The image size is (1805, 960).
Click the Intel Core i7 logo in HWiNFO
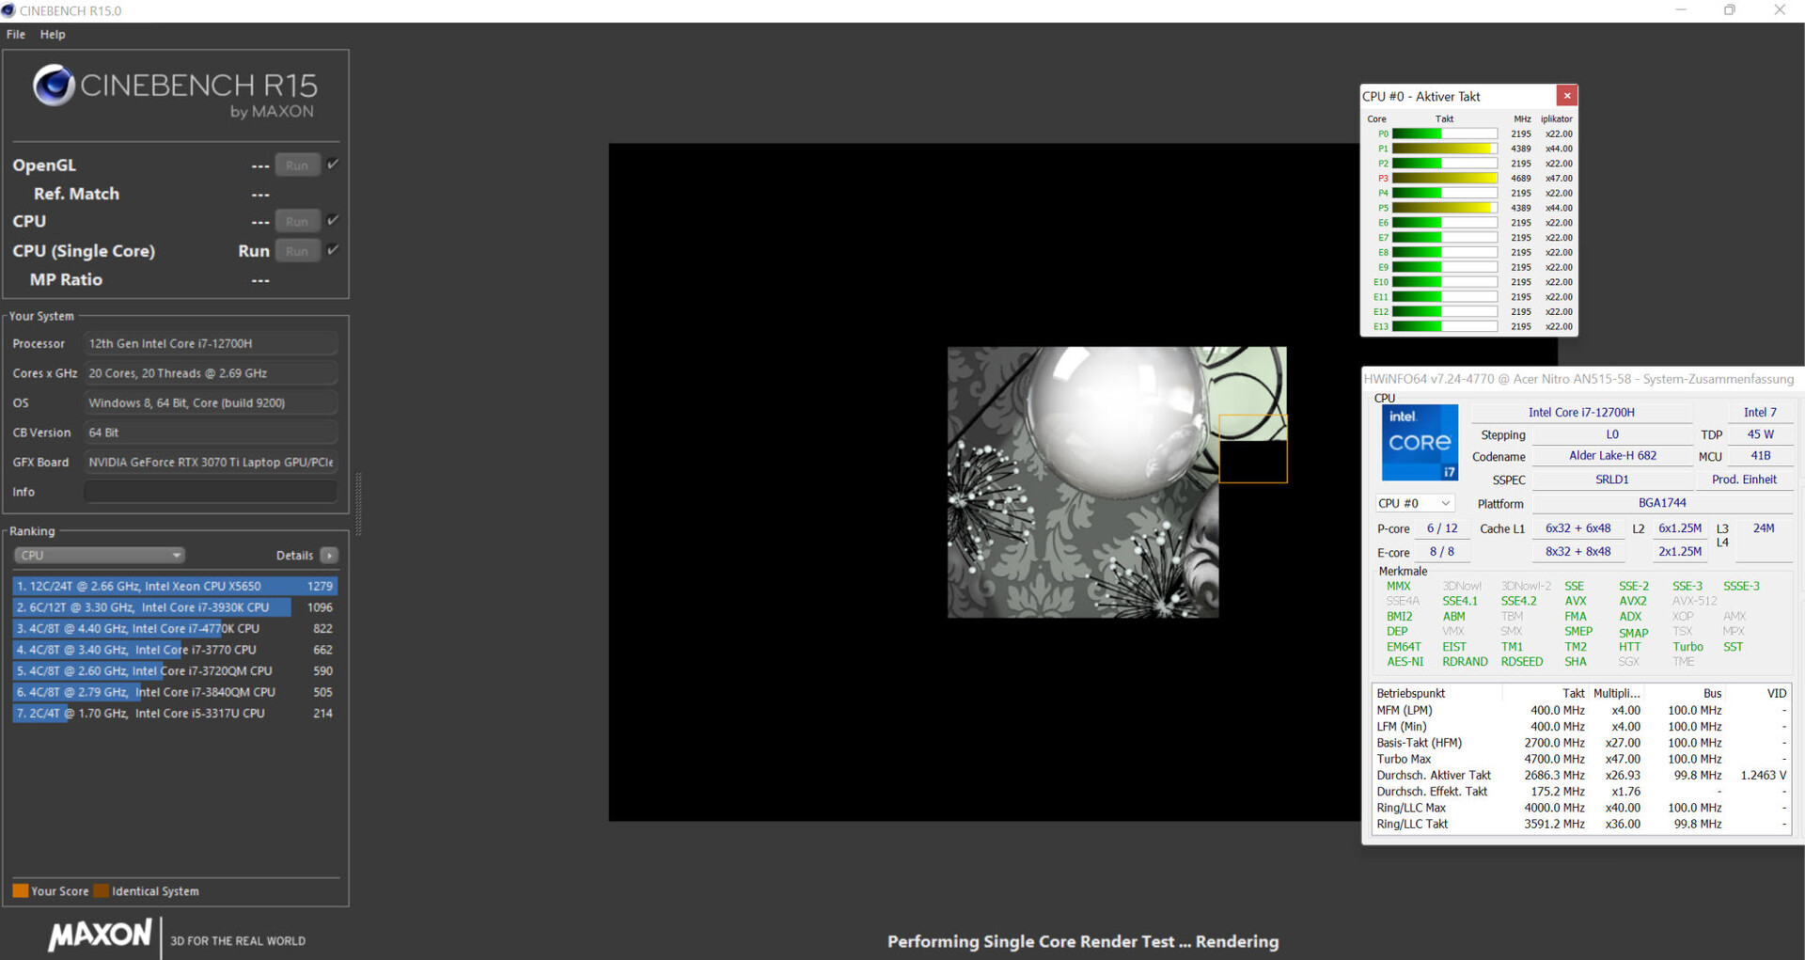point(1420,443)
